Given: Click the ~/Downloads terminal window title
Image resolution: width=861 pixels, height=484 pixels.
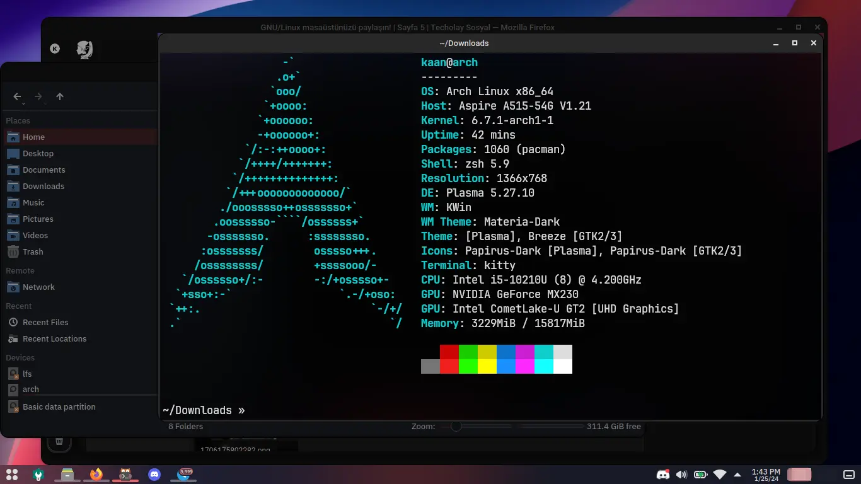Looking at the screenshot, I should coord(464,43).
